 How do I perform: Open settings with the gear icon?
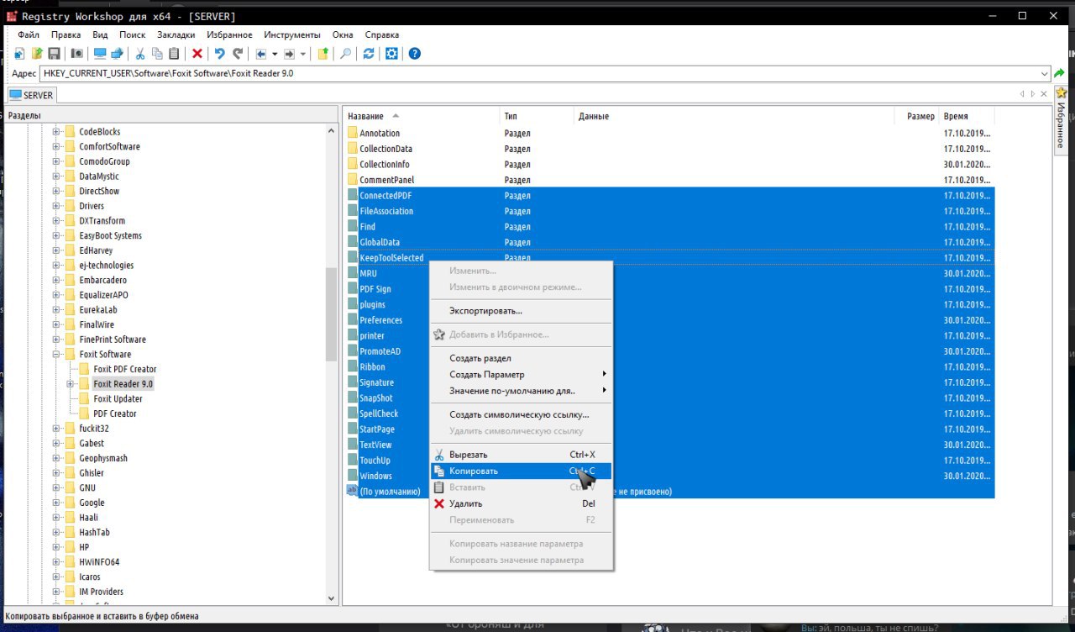[391, 54]
